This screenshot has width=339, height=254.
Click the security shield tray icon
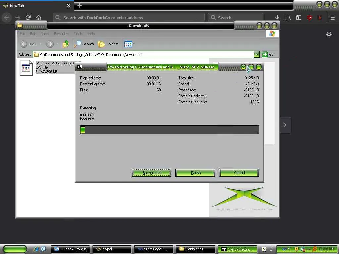coord(296,249)
